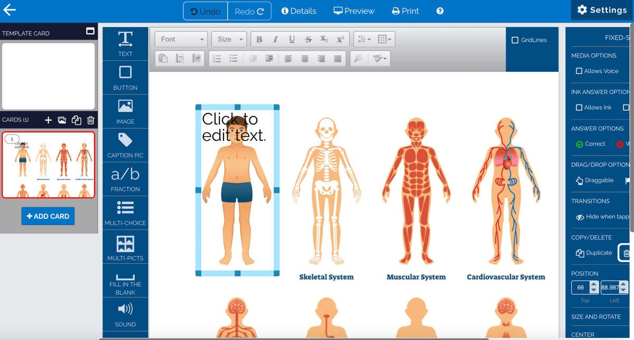Screen dimensions: 634x340
Task: Toggle the Allows Ink checkbox
Action: (x=579, y=108)
